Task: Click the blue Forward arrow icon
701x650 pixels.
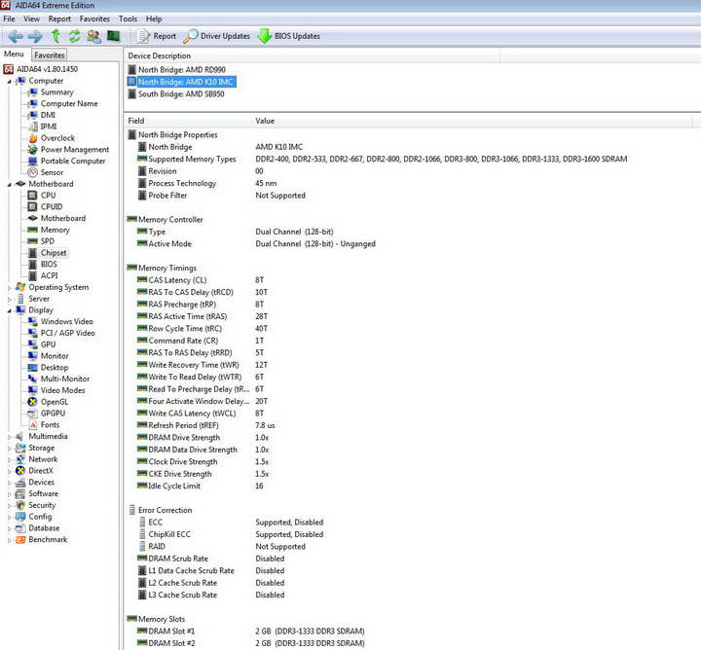Action: [x=35, y=36]
